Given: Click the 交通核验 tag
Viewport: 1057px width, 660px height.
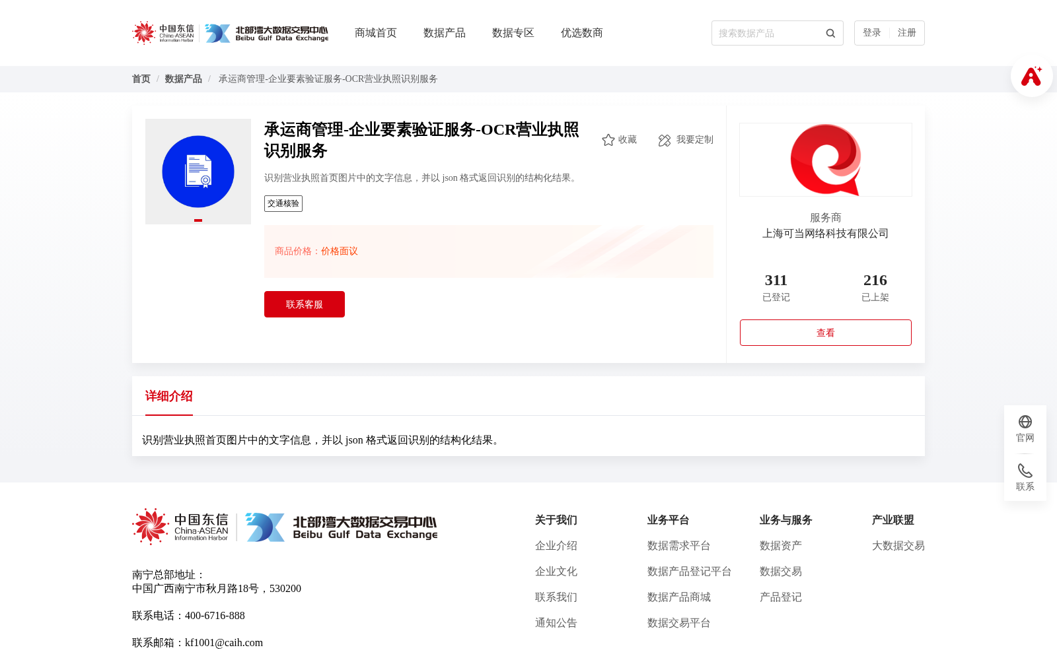Looking at the screenshot, I should tap(283, 204).
